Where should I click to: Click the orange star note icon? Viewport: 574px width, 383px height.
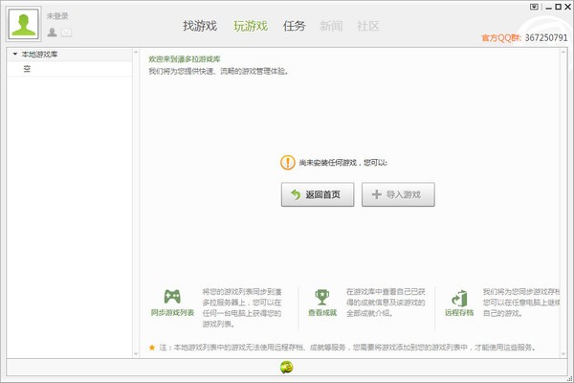(x=152, y=347)
